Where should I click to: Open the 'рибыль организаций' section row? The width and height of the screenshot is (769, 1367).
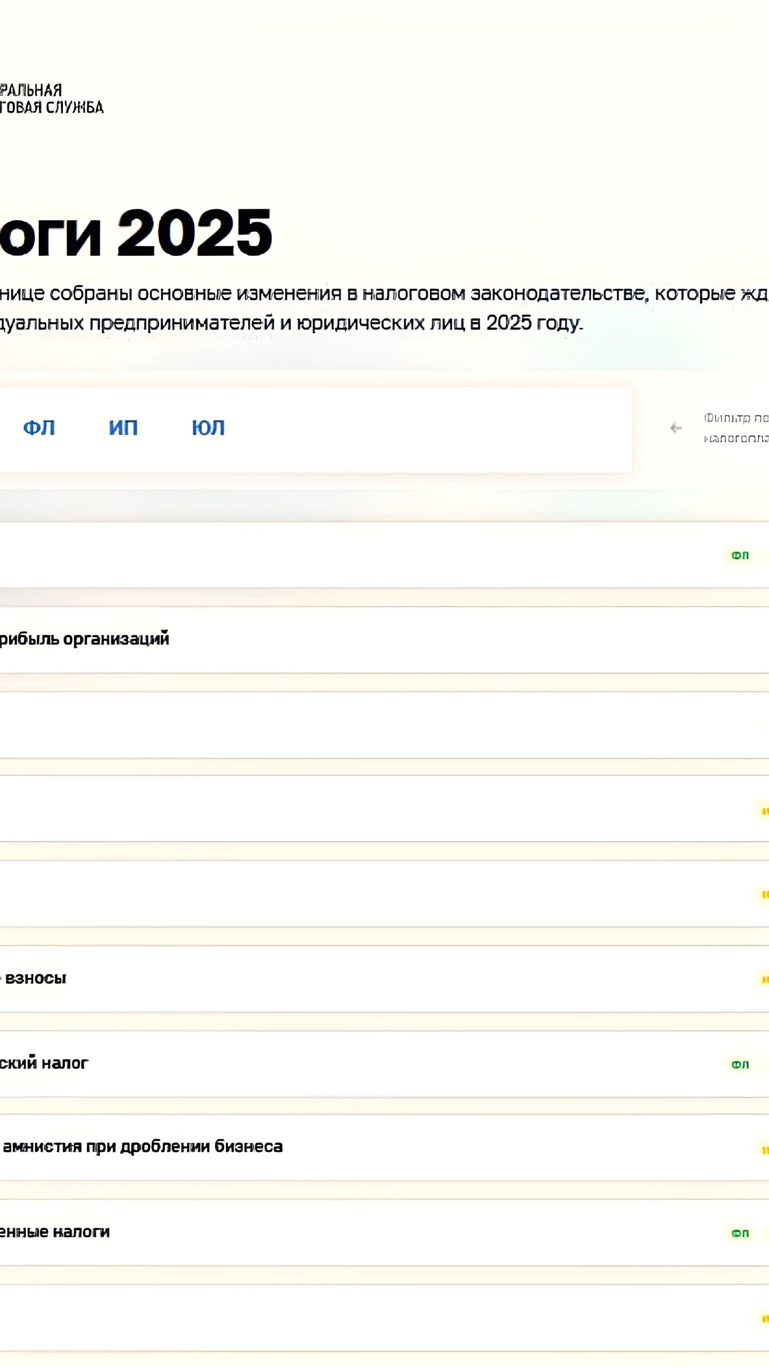tap(384, 640)
